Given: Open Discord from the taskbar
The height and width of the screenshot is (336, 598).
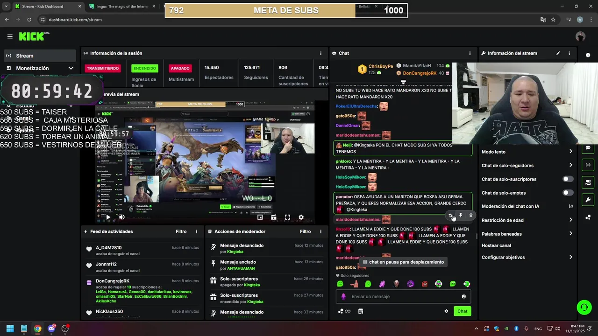Looking at the screenshot, I should click(x=51, y=329).
